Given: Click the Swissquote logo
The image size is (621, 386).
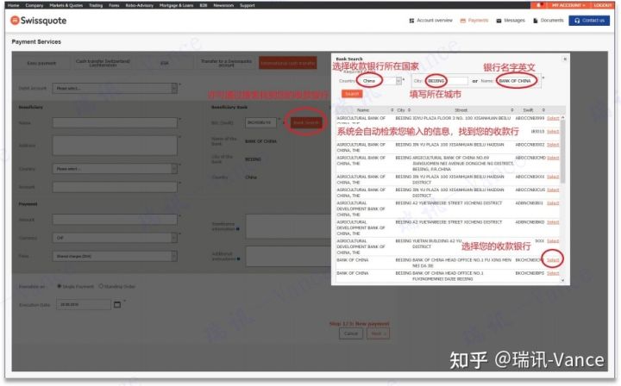Looking at the screenshot, I should click(39, 21).
